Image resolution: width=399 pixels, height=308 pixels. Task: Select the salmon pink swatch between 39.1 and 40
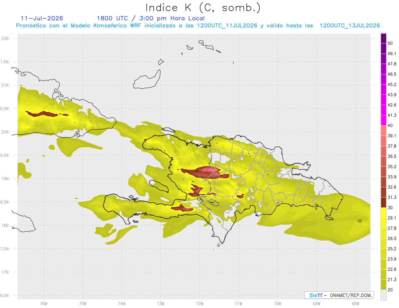[383, 131]
